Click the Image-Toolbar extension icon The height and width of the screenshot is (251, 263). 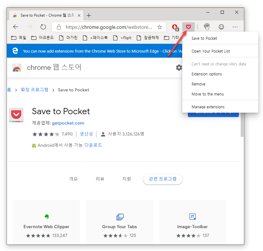pos(192,217)
